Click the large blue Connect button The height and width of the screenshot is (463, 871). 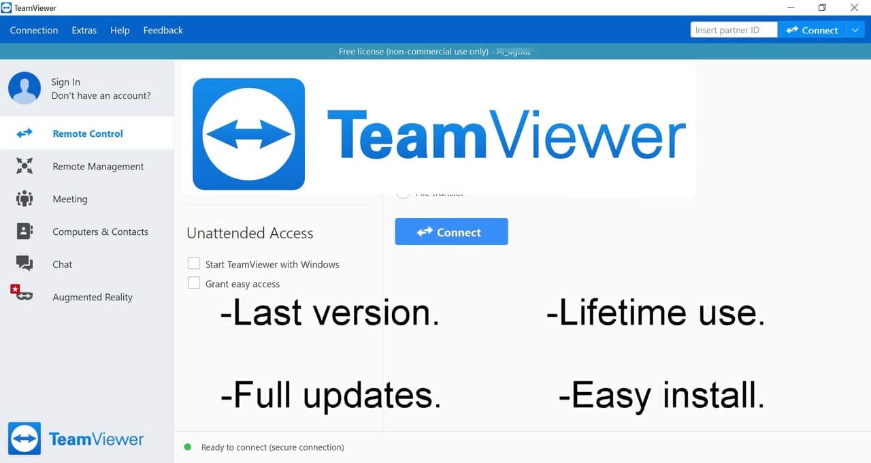point(451,231)
